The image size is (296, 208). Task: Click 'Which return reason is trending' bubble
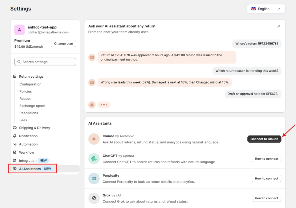point(247,71)
